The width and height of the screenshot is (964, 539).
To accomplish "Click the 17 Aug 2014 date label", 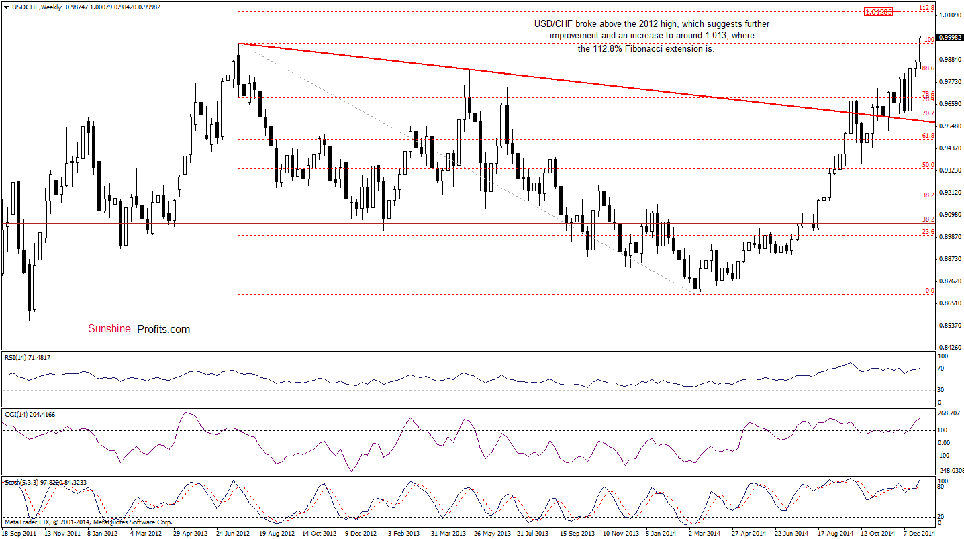I will tap(834, 533).
